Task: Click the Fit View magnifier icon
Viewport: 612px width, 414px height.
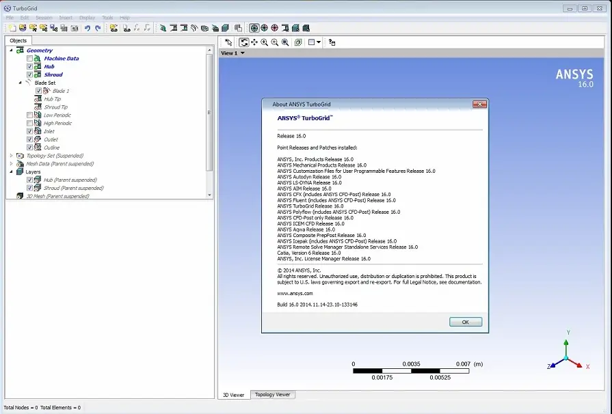Action: point(285,42)
